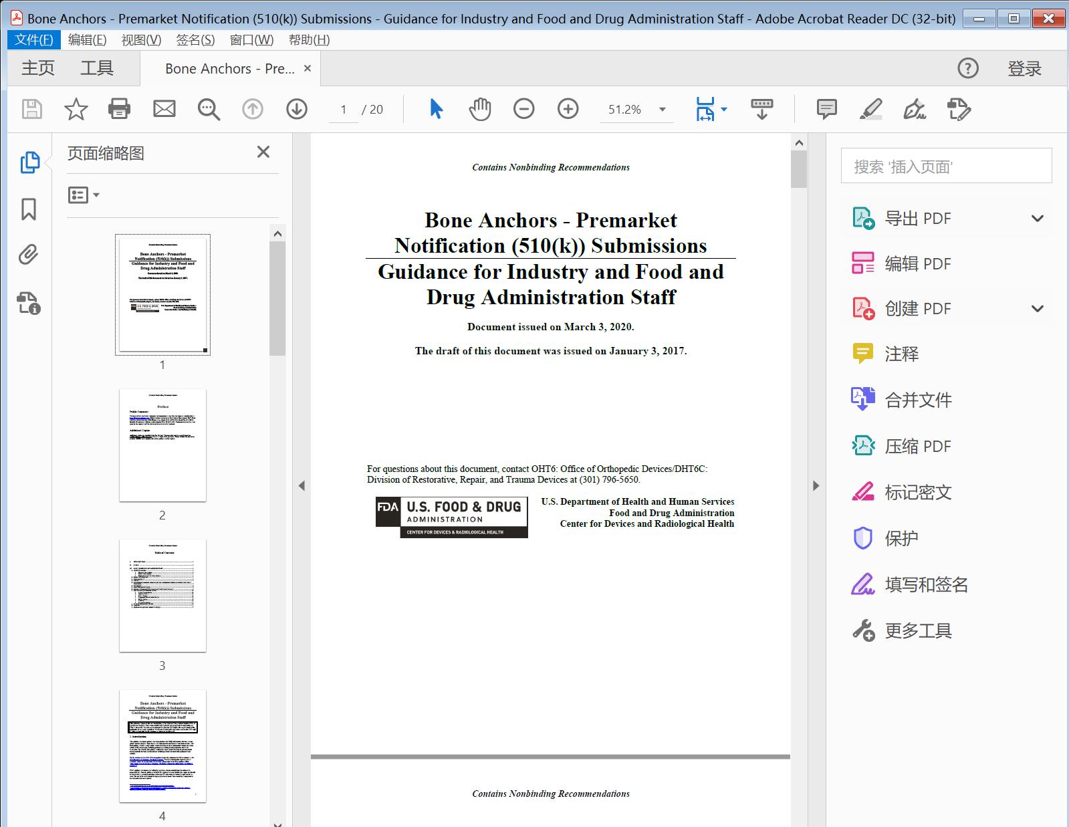Select the page 3 thumbnail
Screen dimensions: 1069x827
(x=162, y=596)
